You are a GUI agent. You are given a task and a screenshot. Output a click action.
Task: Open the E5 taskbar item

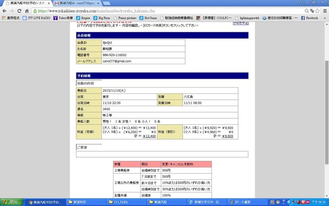pyautogui.click(x=248, y=202)
